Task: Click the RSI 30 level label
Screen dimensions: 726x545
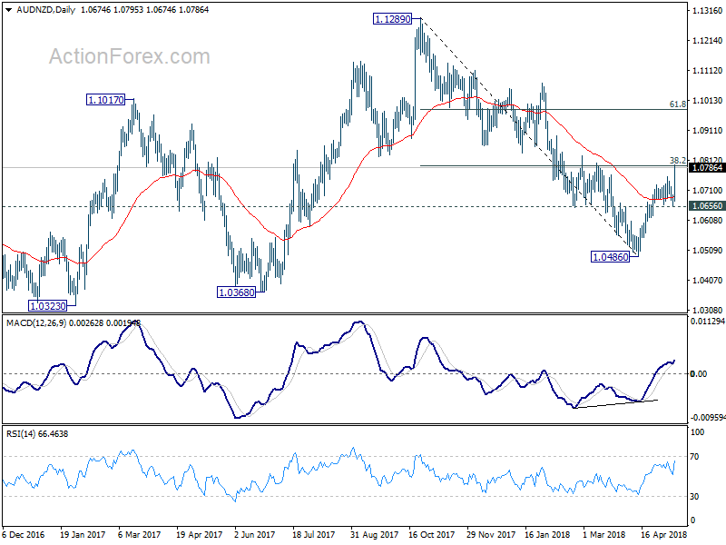Action: pos(694,496)
